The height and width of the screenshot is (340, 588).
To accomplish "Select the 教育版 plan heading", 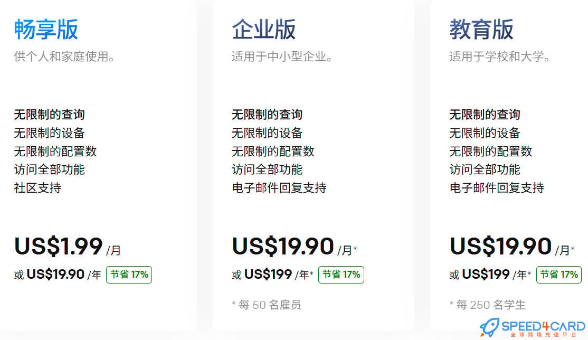I will [481, 29].
